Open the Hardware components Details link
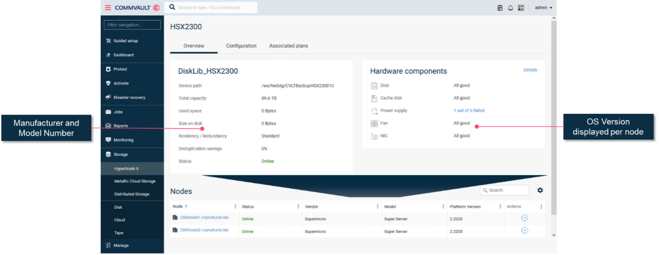Viewport: 659px width, 255px height. tap(530, 70)
